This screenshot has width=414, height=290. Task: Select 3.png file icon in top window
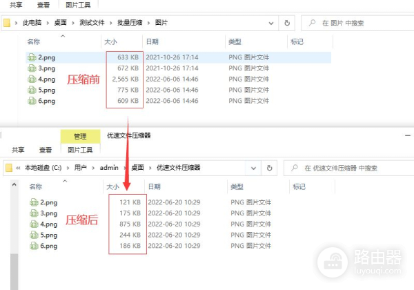pyautogui.click(x=32, y=68)
